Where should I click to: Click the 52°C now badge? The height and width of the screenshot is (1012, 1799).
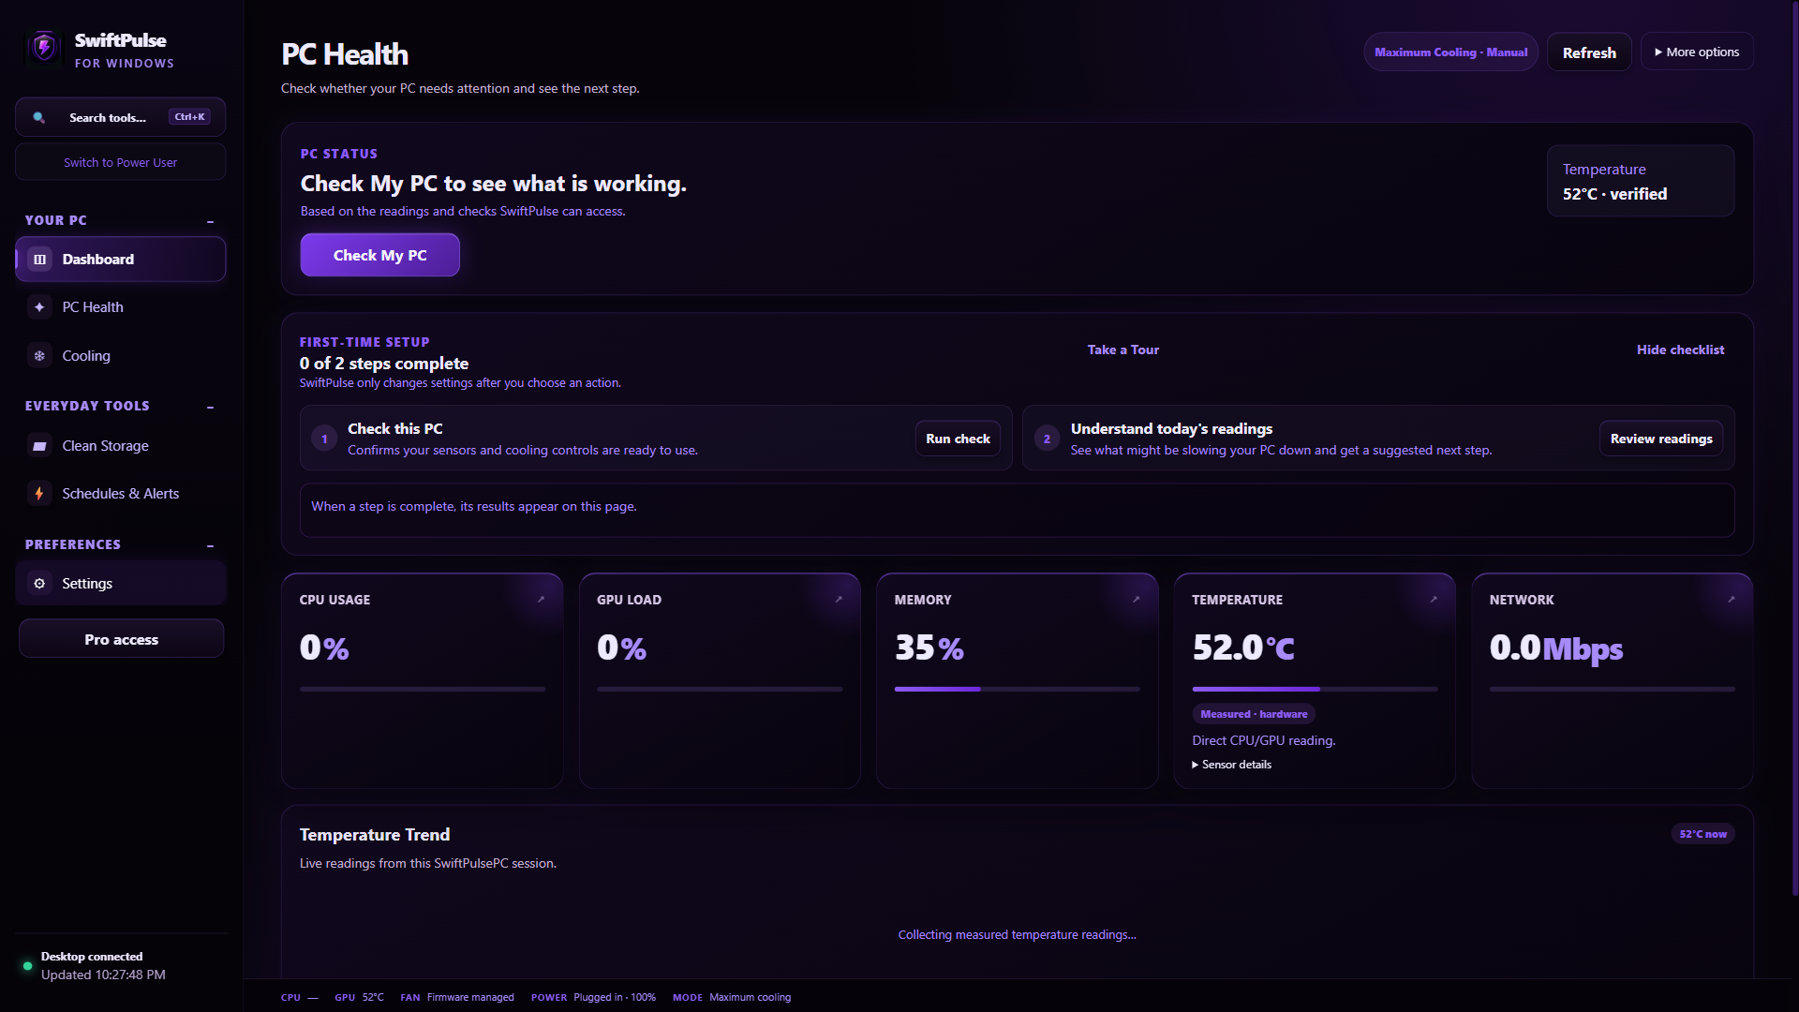click(1702, 834)
